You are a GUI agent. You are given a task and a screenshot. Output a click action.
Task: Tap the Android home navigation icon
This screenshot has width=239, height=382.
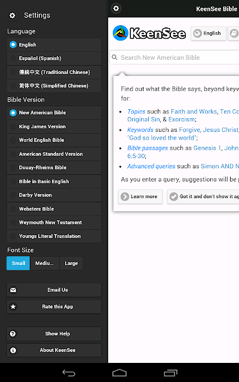119,372
